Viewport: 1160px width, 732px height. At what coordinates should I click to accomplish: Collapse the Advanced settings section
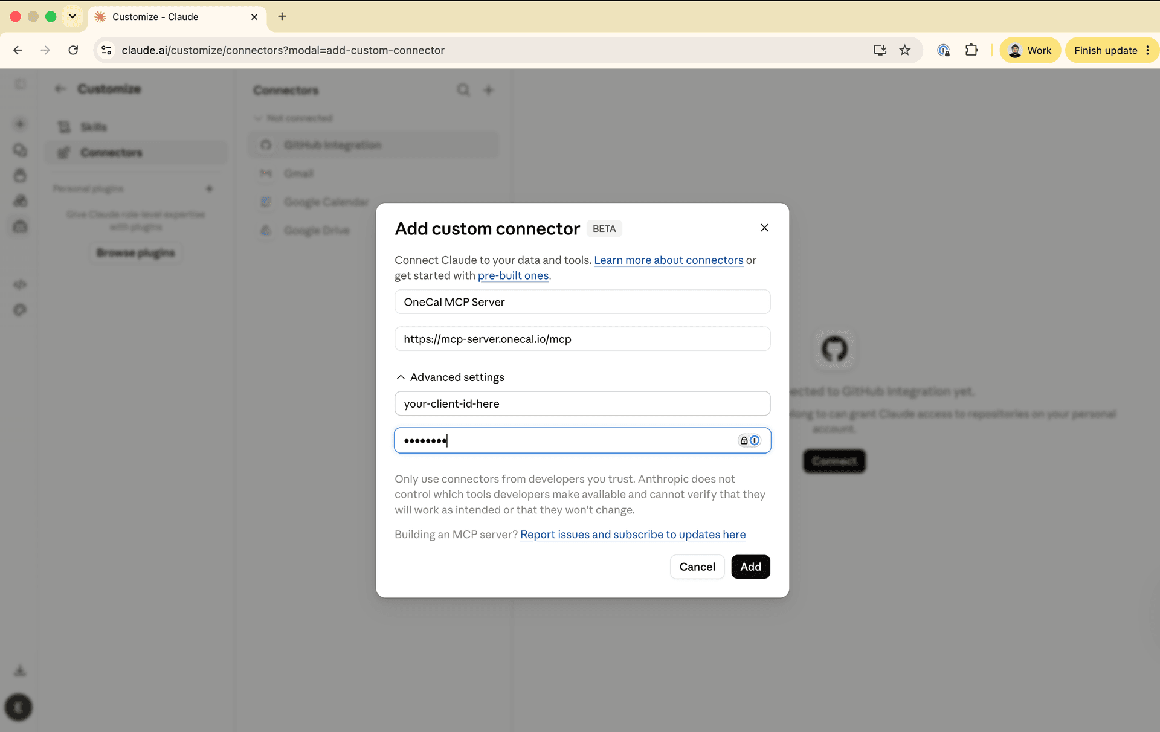450,377
